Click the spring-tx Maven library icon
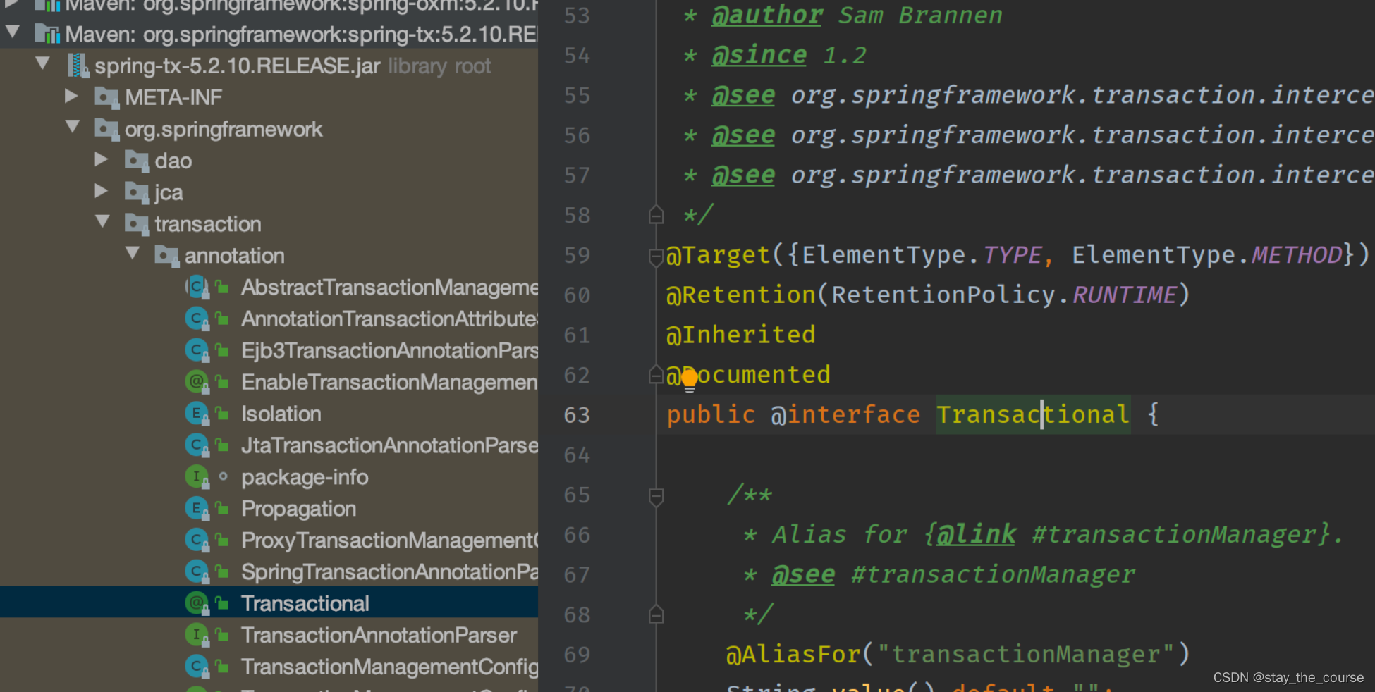The image size is (1375, 692). click(47, 33)
